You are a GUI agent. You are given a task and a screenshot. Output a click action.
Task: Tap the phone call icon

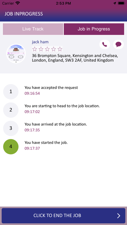105,44
